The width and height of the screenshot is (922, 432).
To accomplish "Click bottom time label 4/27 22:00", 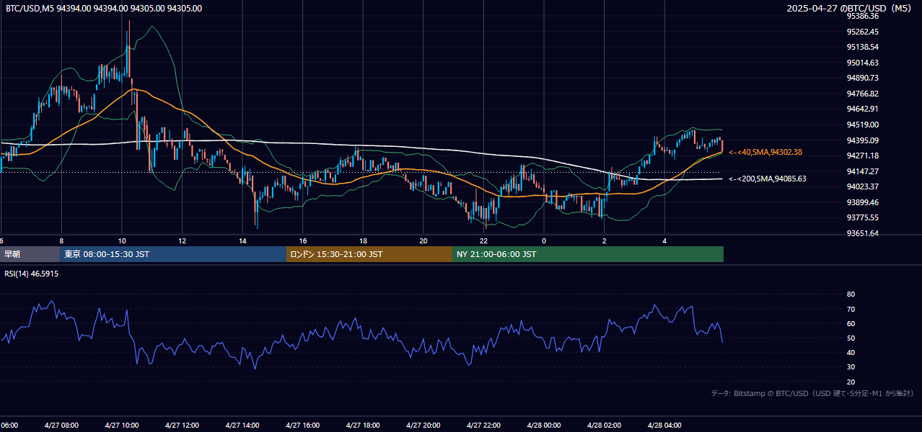I will point(484,425).
